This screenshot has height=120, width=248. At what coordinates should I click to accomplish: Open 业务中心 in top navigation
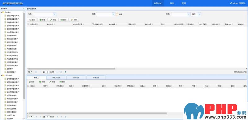pyautogui.click(x=158, y=3)
